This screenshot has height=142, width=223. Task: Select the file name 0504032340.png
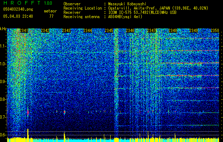point(18,9)
